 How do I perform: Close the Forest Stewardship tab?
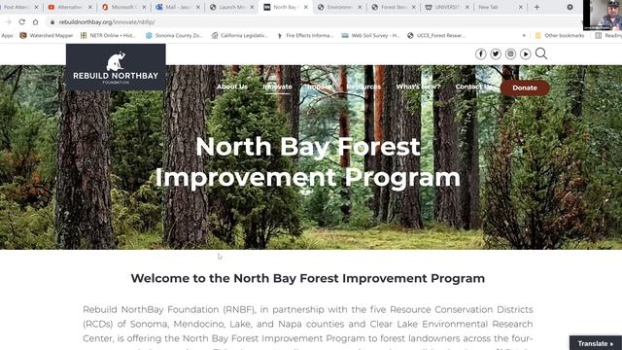tap(414, 7)
